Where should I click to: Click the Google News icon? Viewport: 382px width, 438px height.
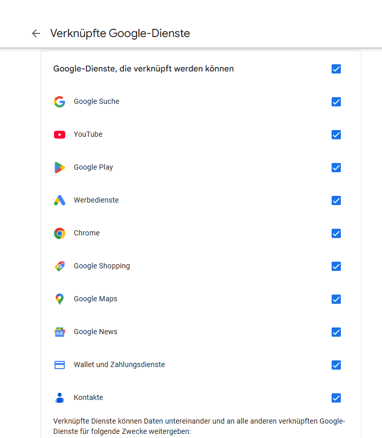click(60, 332)
